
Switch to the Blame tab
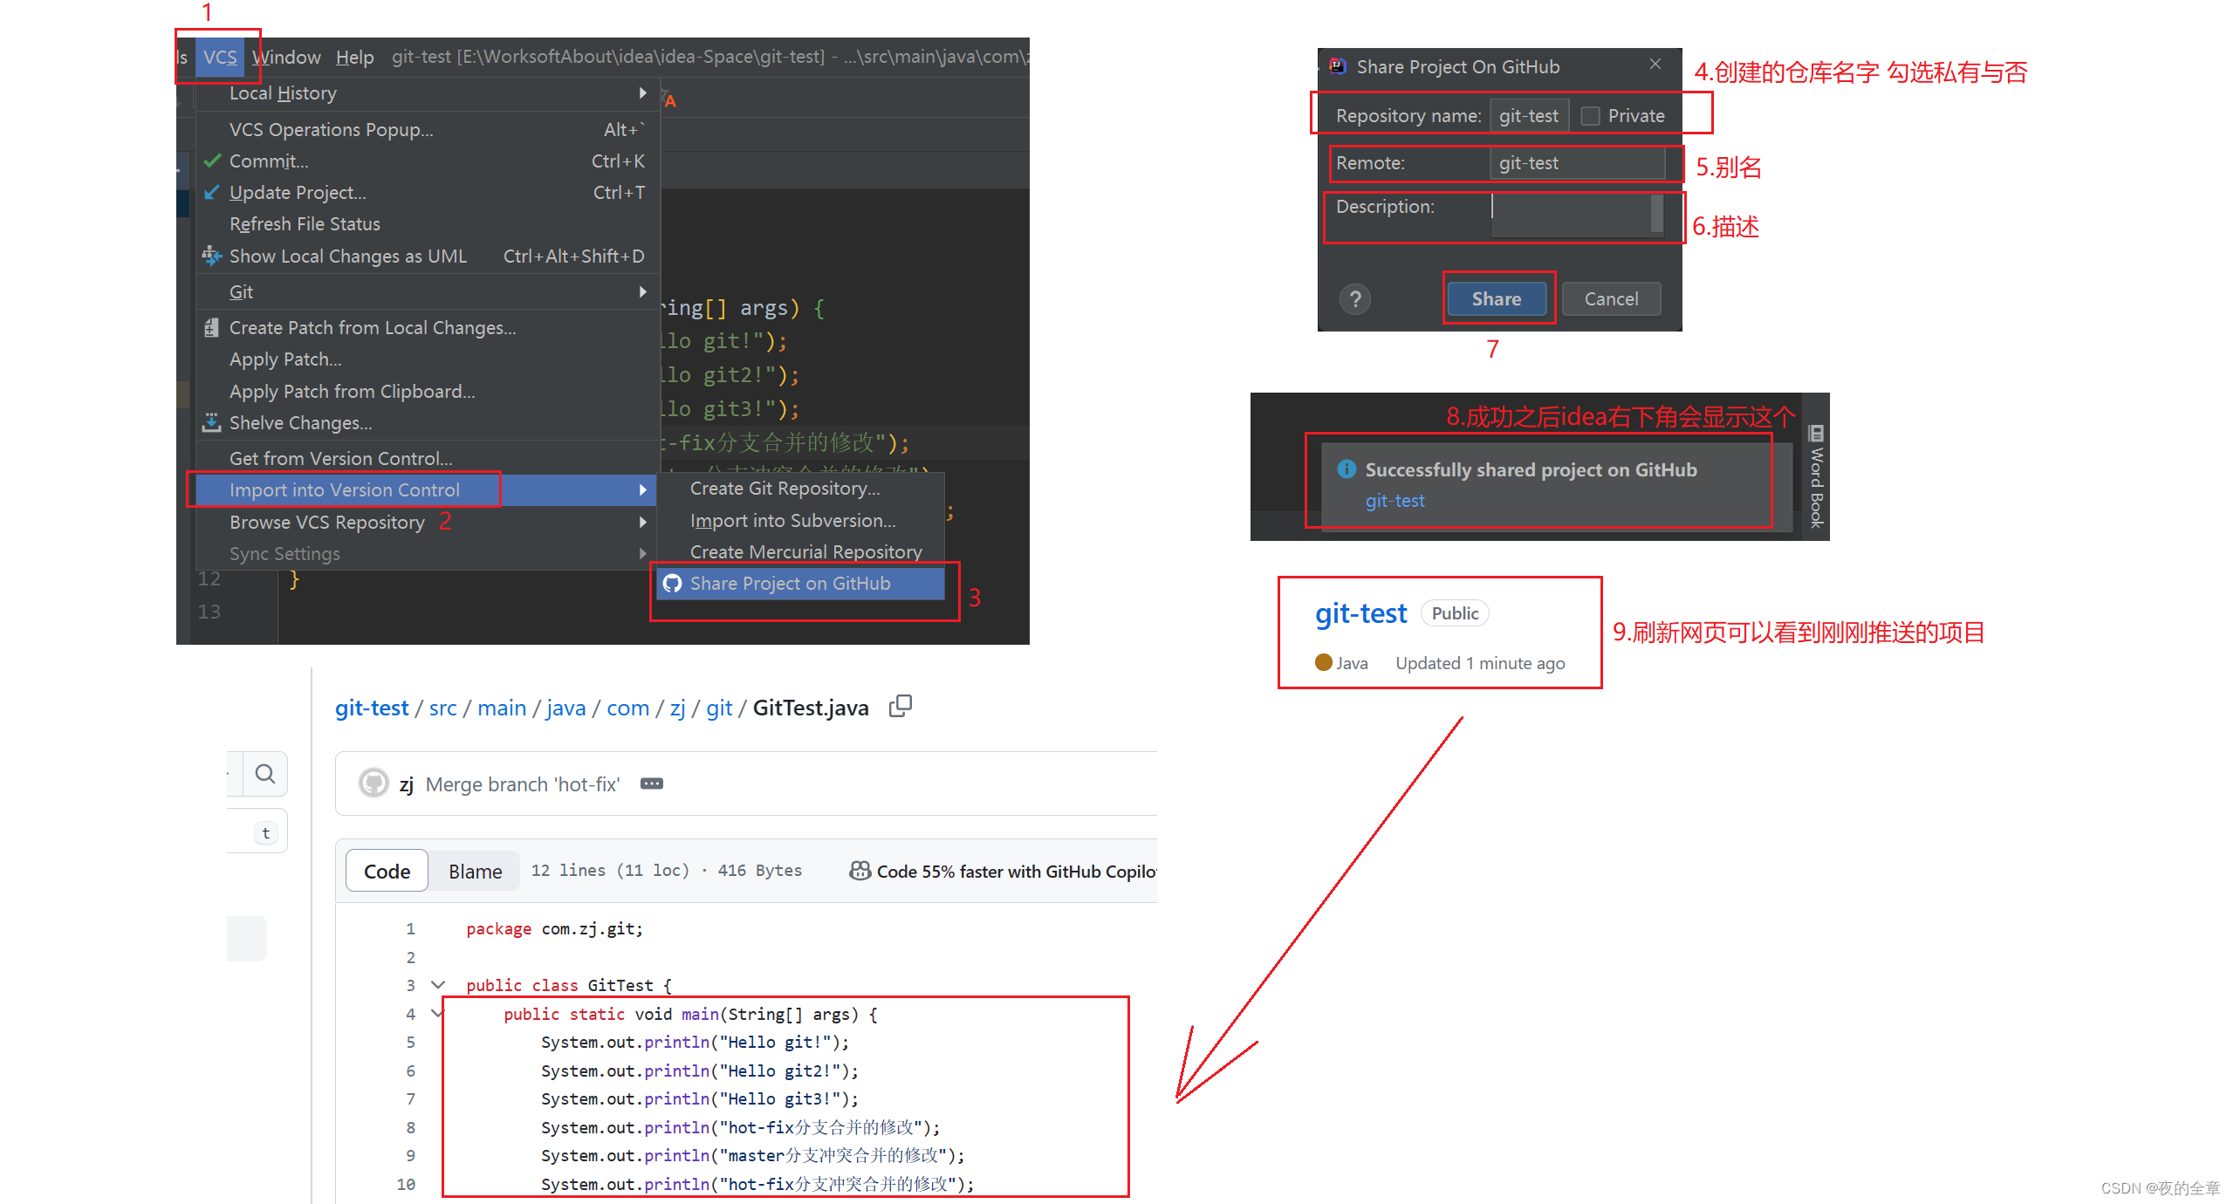476,871
